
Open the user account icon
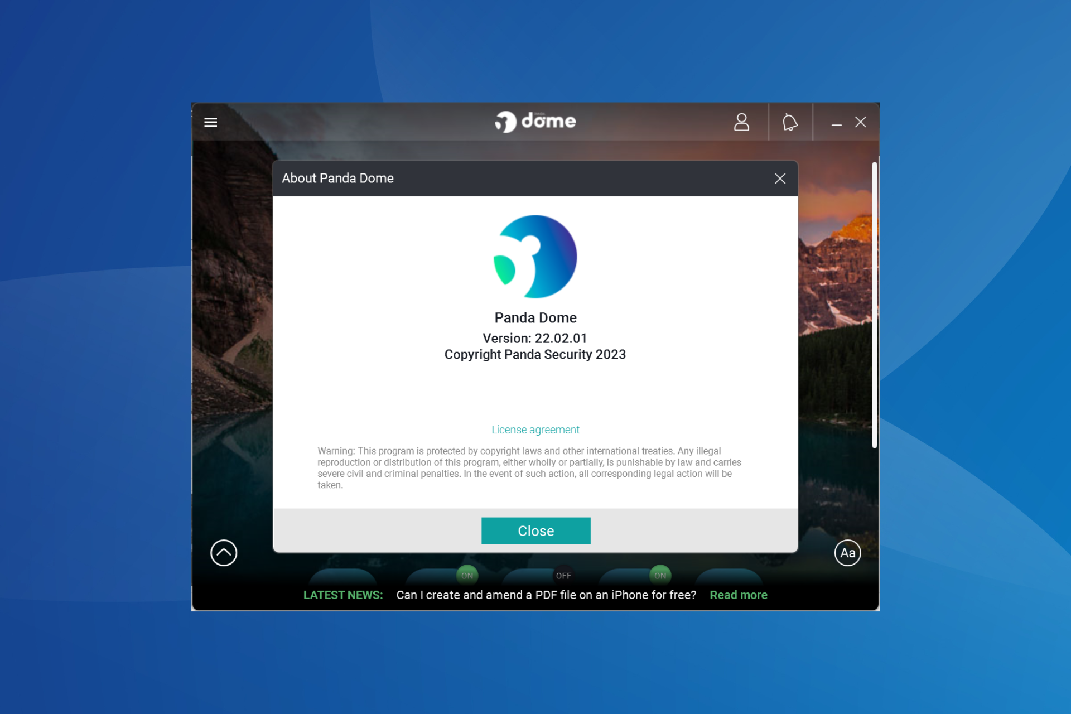coord(742,122)
